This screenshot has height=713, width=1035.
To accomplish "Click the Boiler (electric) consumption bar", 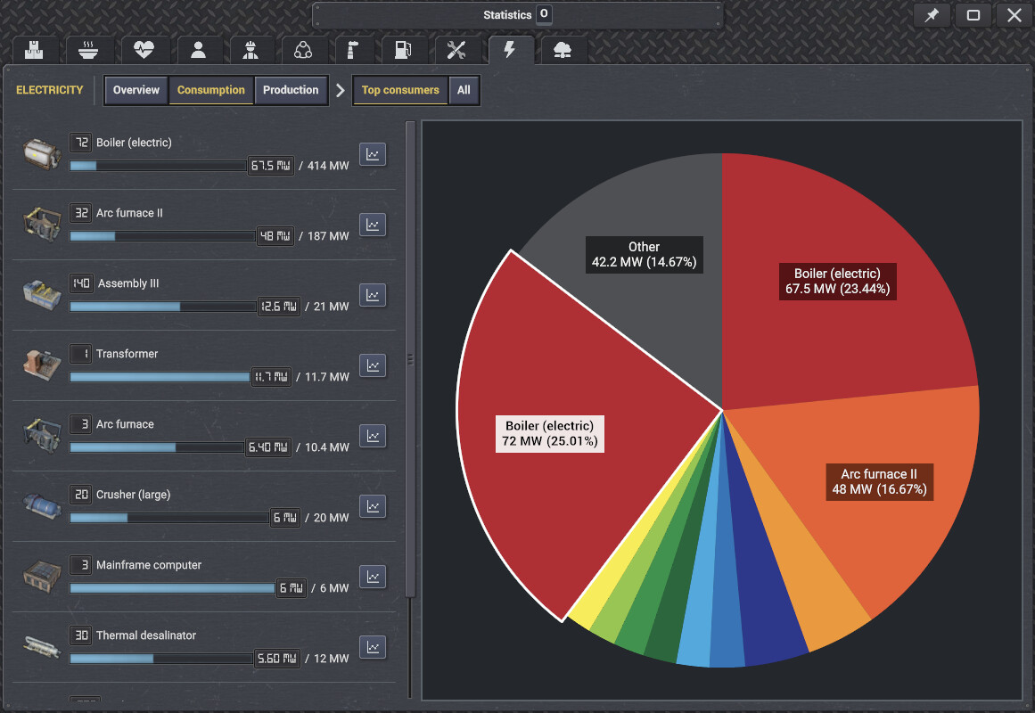I will tap(159, 166).
